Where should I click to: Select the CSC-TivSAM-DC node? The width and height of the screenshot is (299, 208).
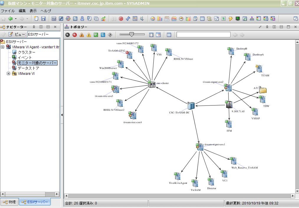[x=191, y=105]
